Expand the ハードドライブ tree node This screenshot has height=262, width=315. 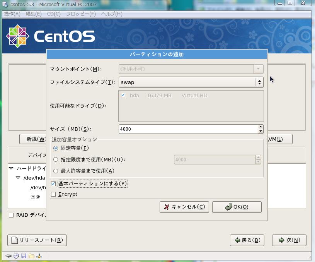point(11,169)
